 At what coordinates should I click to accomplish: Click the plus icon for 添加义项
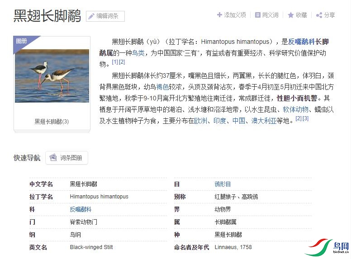pos(219,15)
